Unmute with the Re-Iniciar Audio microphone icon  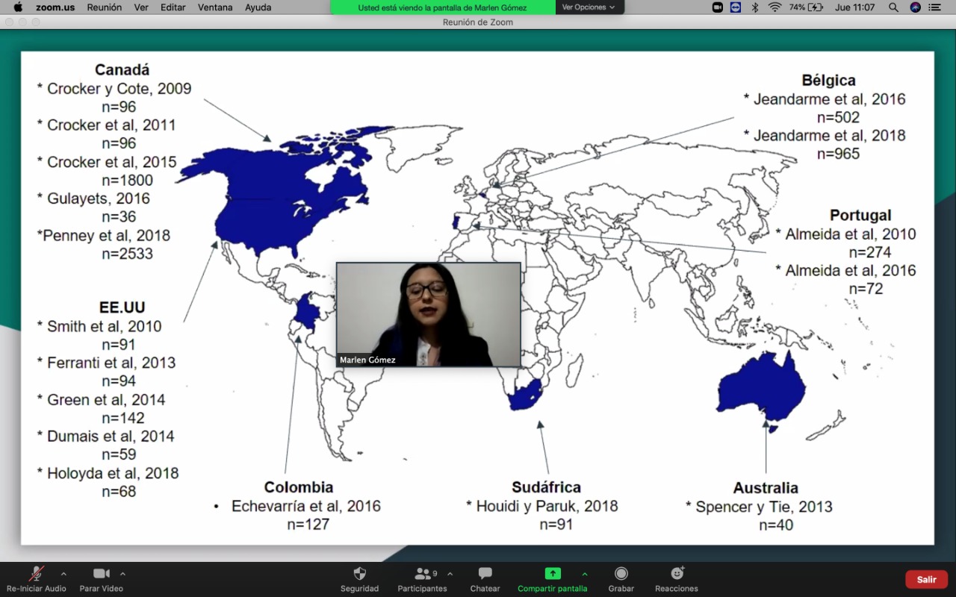pos(36,573)
